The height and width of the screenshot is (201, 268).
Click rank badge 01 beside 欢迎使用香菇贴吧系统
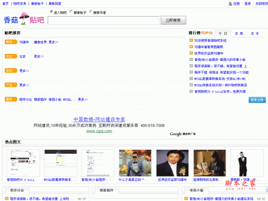click(x=191, y=40)
